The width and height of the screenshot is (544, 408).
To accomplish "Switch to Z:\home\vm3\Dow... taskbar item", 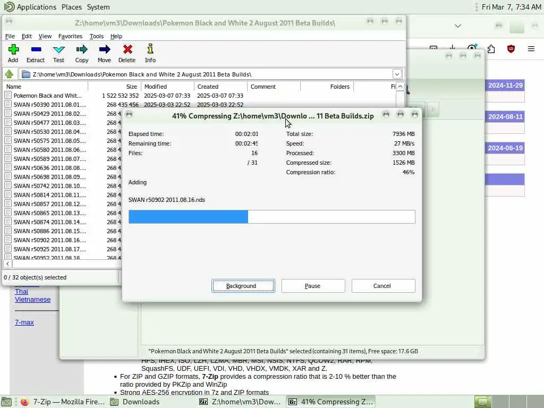I will pos(241,402).
